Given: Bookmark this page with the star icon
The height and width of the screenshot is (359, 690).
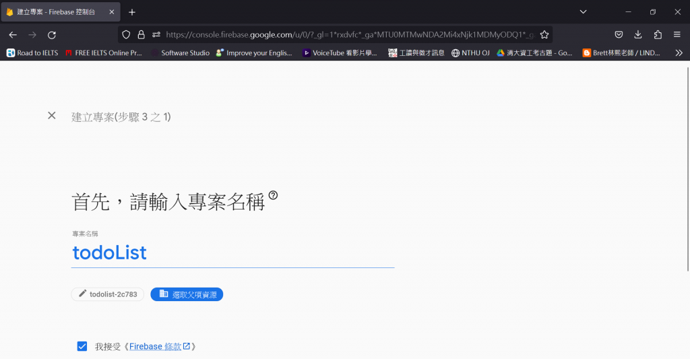Looking at the screenshot, I should tap(544, 35).
